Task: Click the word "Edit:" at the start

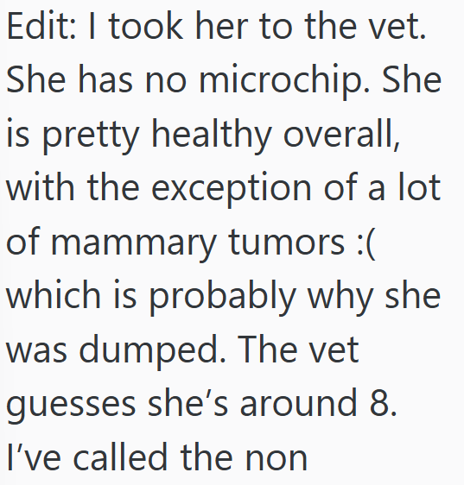Action: tap(41, 26)
